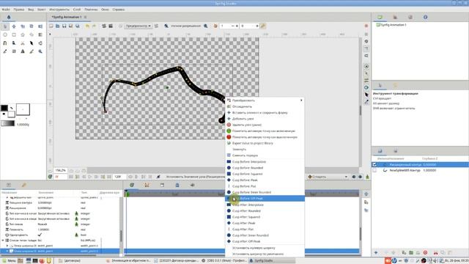
Task: Select the Scale tool
Action: (23, 26)
